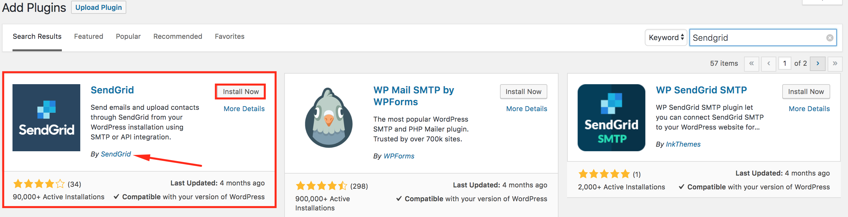848x217 pixels.
Task: Clear the search field with the X icon
Action: tap(830, 38)
